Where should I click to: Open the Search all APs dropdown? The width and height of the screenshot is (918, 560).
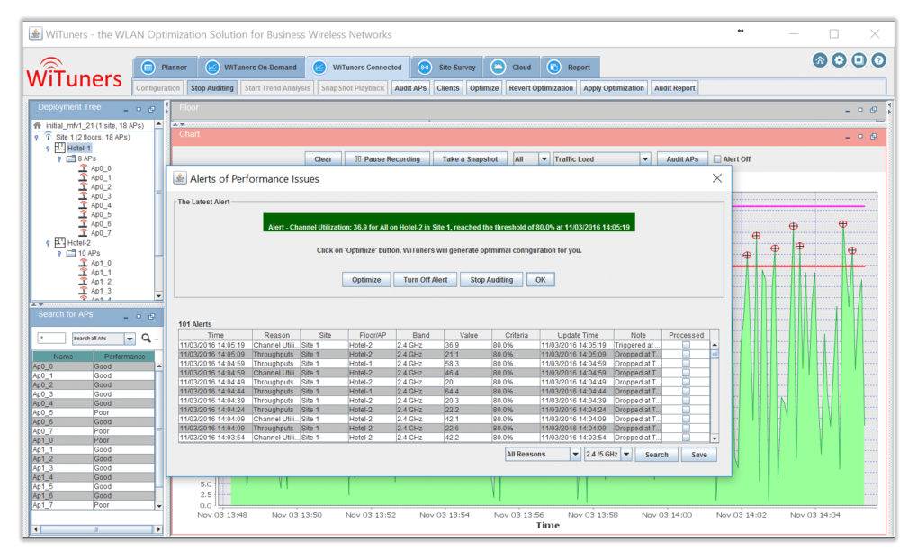[x=103, y=338]
